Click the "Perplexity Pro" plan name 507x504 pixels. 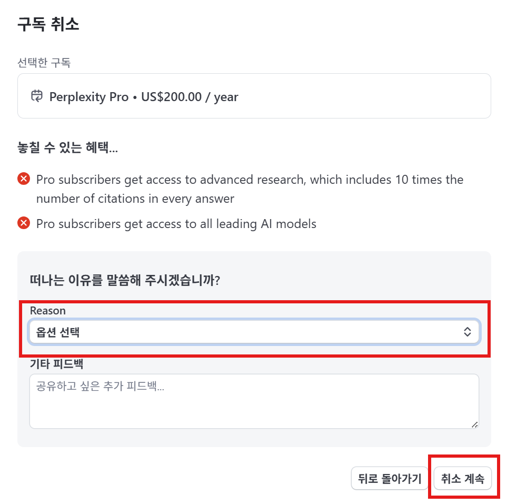89,97
